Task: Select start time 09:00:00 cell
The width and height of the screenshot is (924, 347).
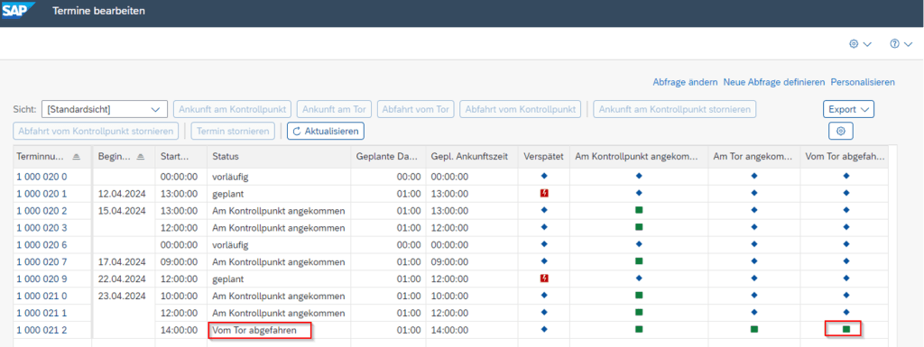Action: pos(180,261)
